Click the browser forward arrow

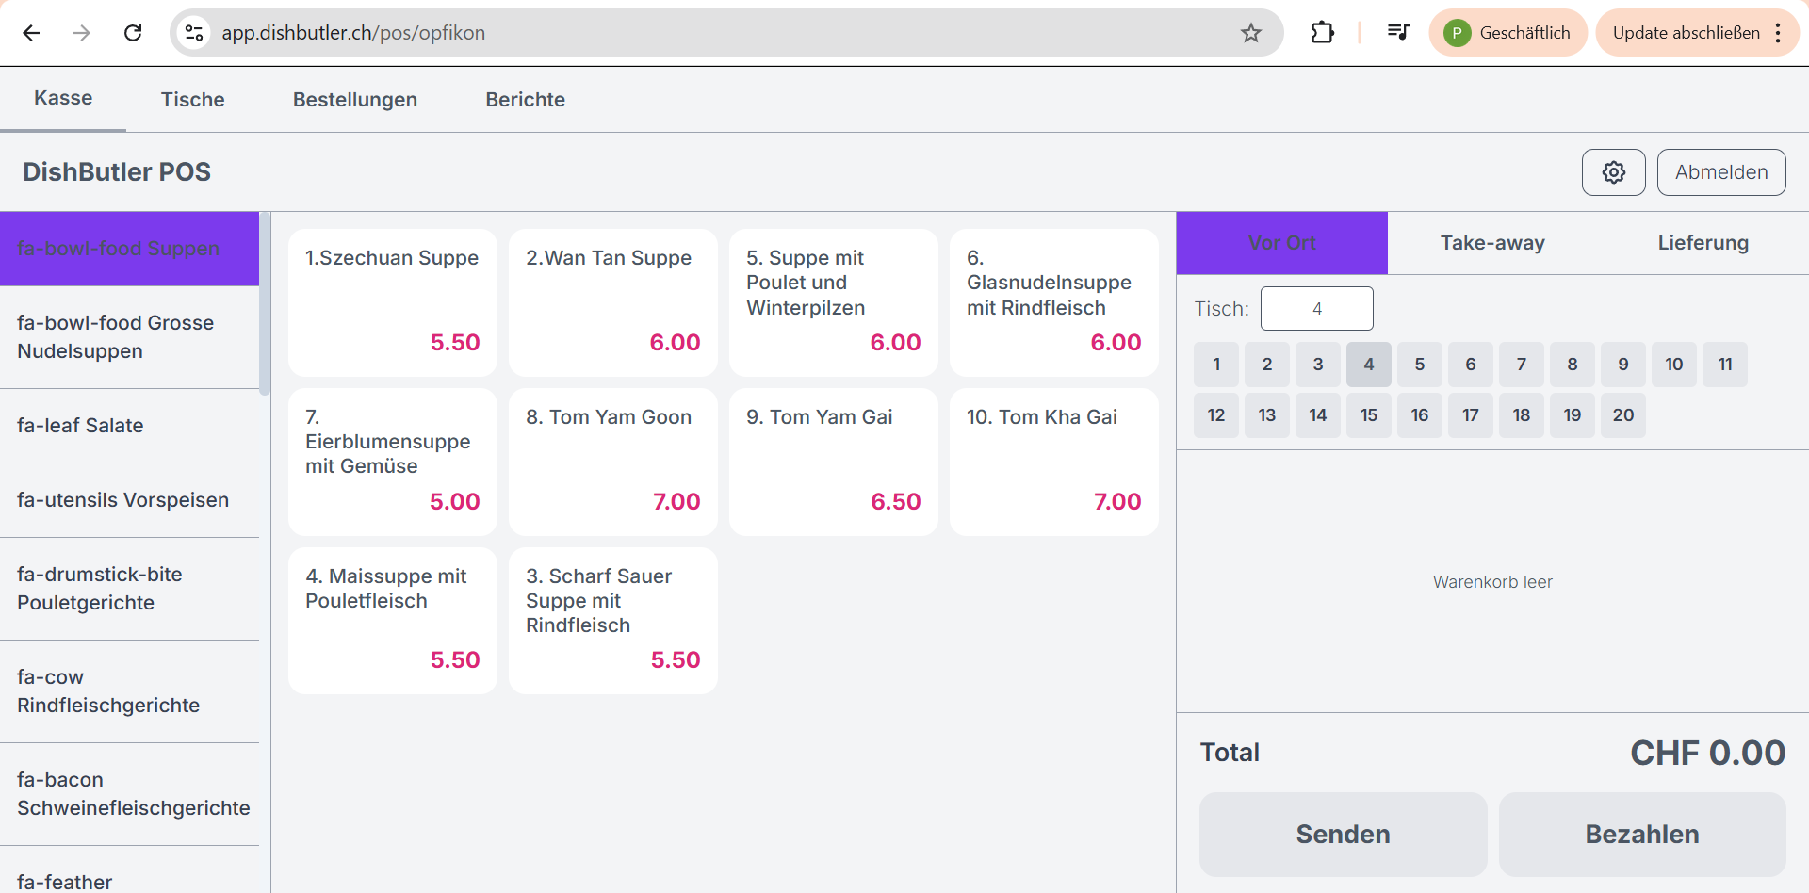click(x=82, y=33)
